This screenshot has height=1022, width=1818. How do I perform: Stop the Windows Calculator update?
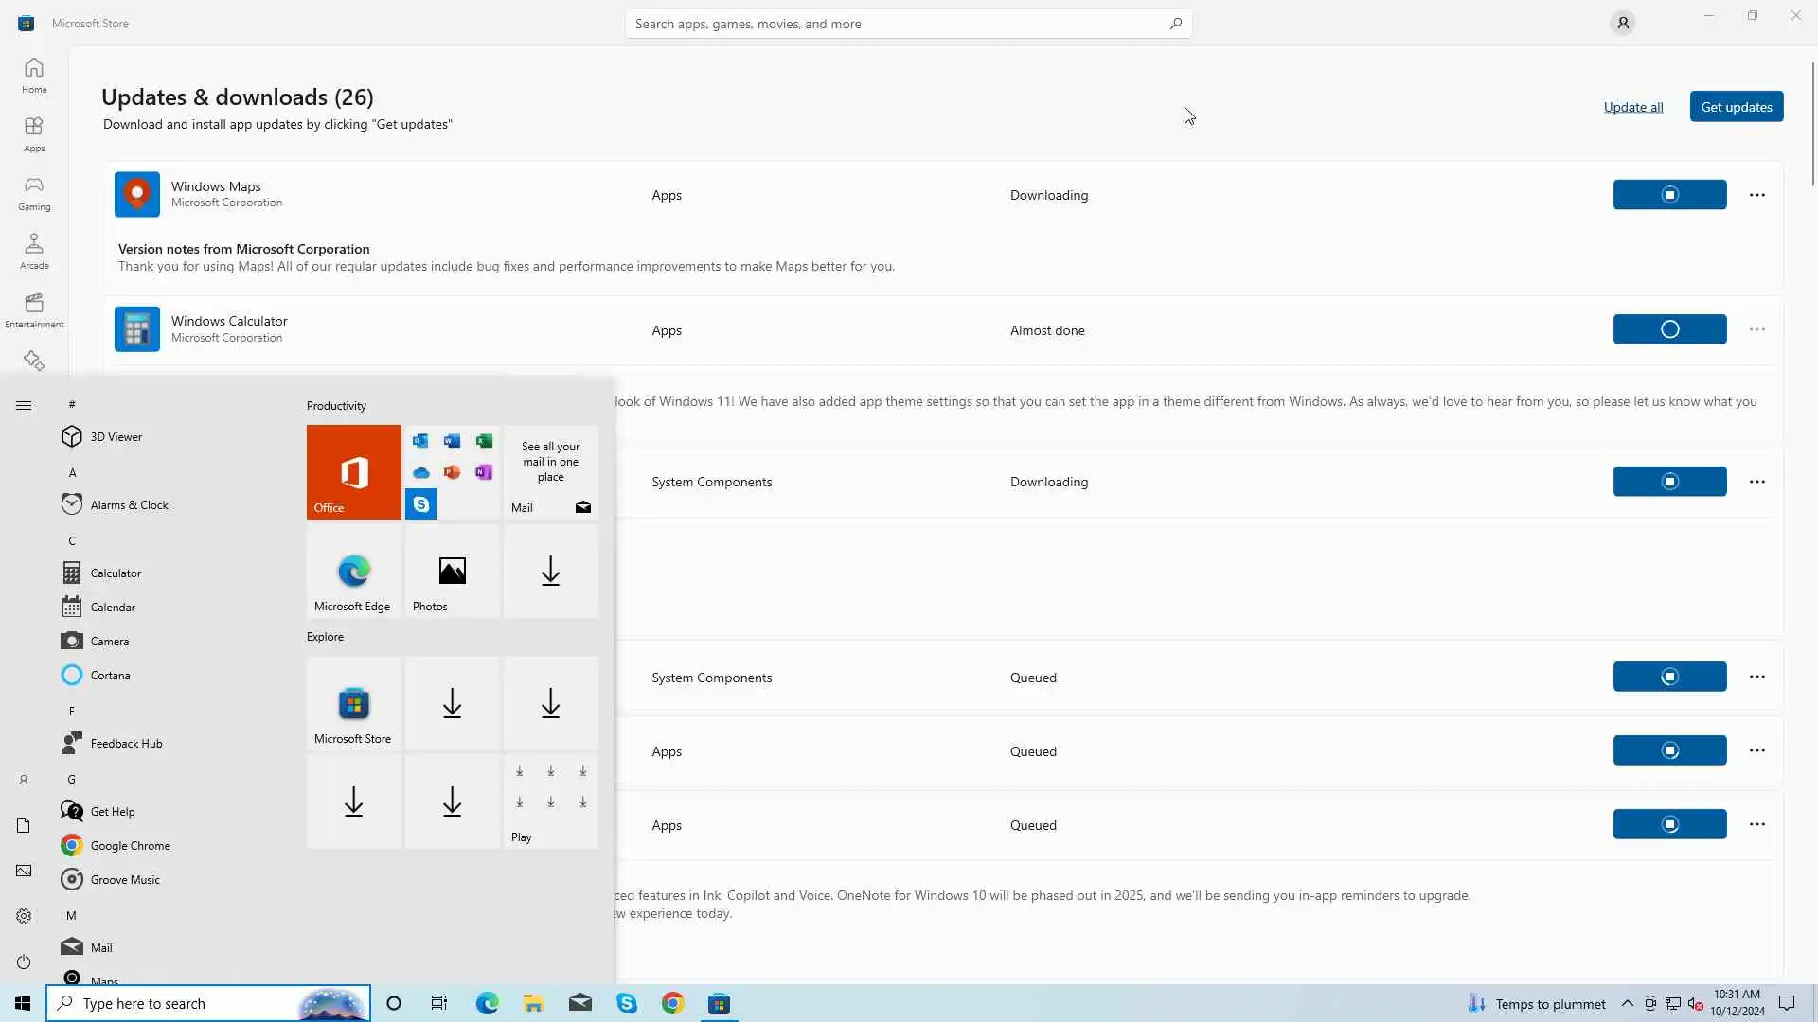pyautogui.click(x=1668, y=329)
